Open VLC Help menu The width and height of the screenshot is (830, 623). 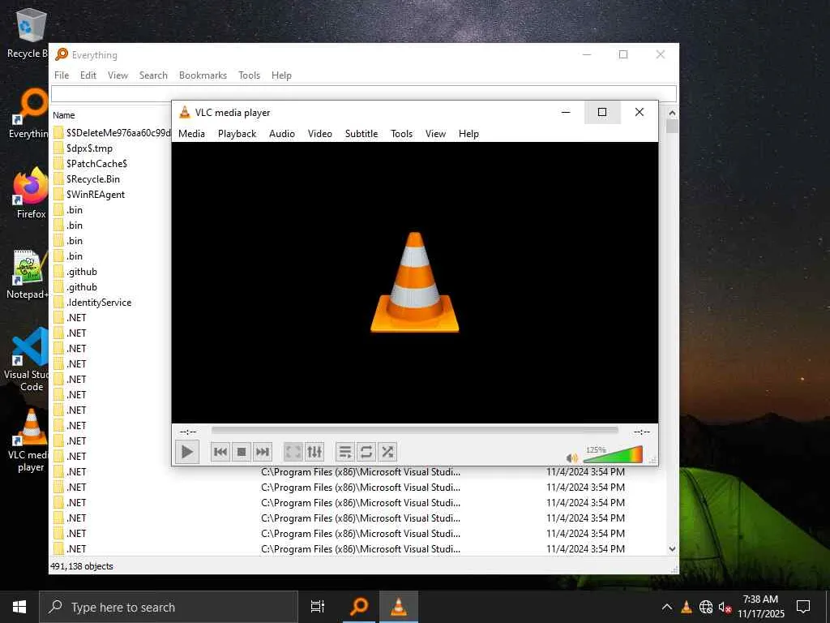pyautogui.click(x=468, y=134)
